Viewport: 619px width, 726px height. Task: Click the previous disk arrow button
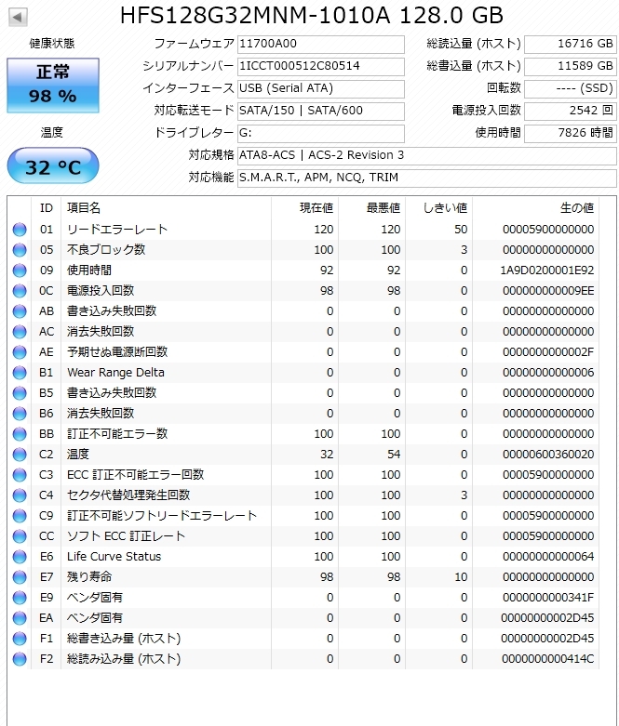coord(18,17)
